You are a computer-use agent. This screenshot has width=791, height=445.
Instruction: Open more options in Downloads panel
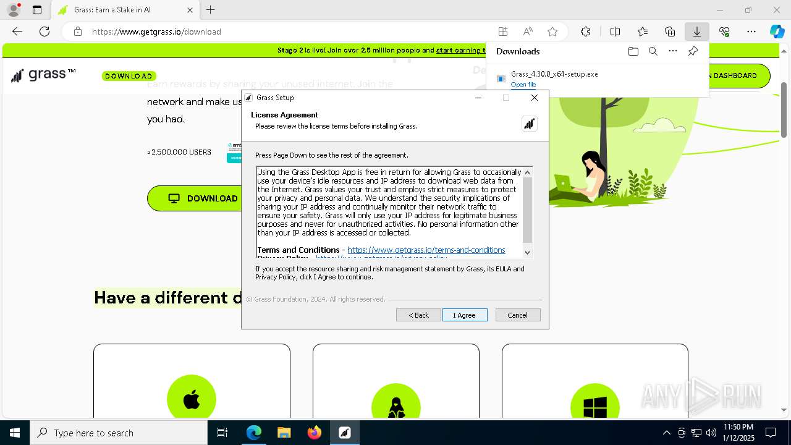pyautogui.click(x=673, y=51)
